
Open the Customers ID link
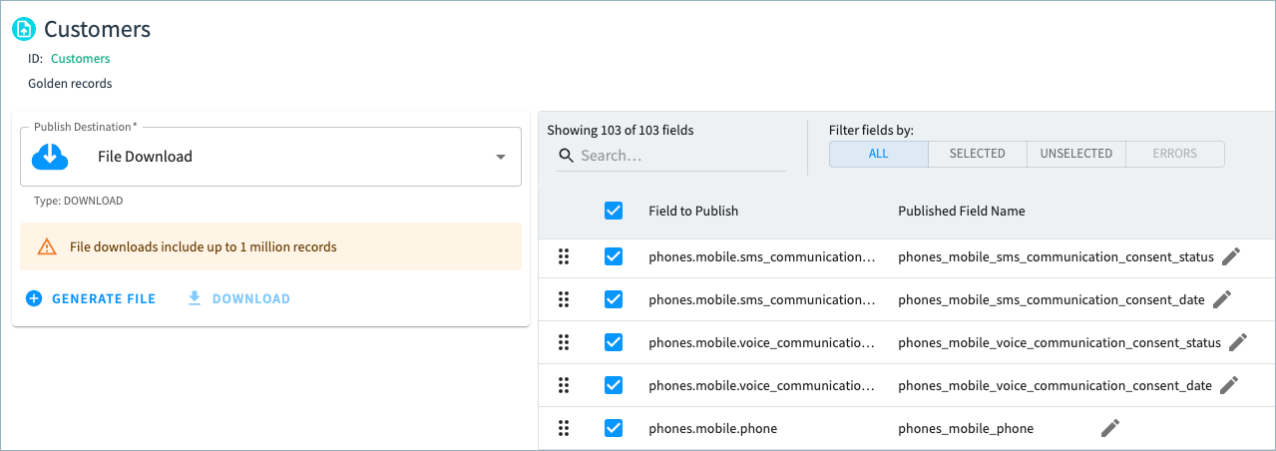80,59
